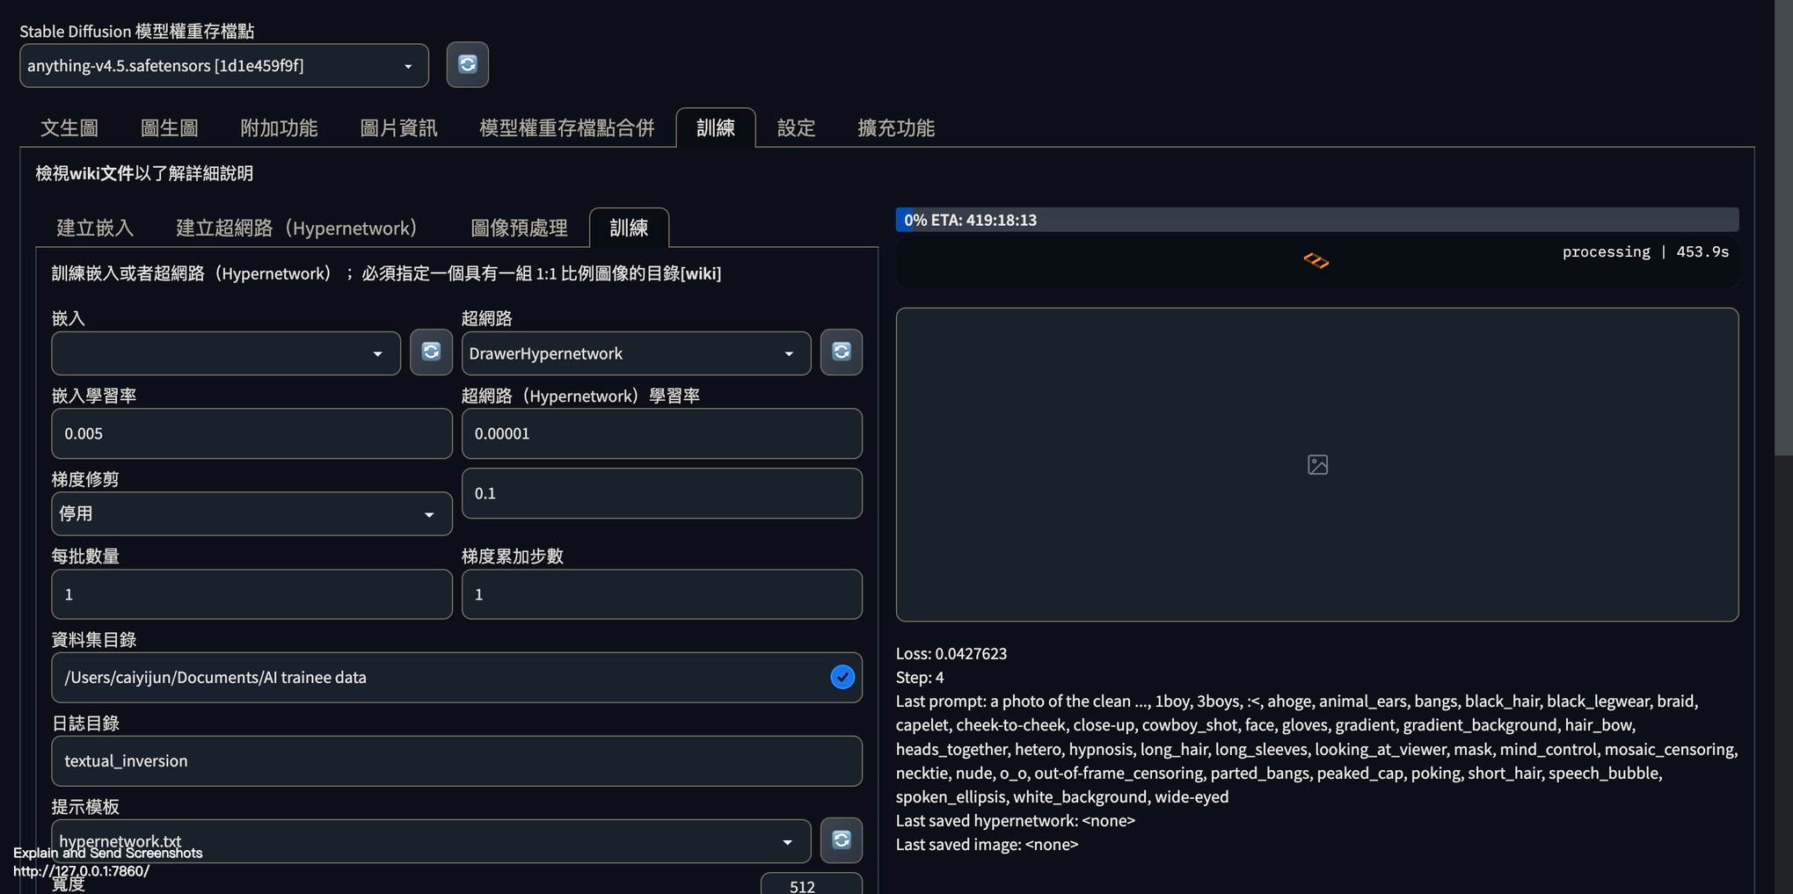Switch to the 擴充功能 tab
Screen dimensions: 1793x894
coord(895,128)
